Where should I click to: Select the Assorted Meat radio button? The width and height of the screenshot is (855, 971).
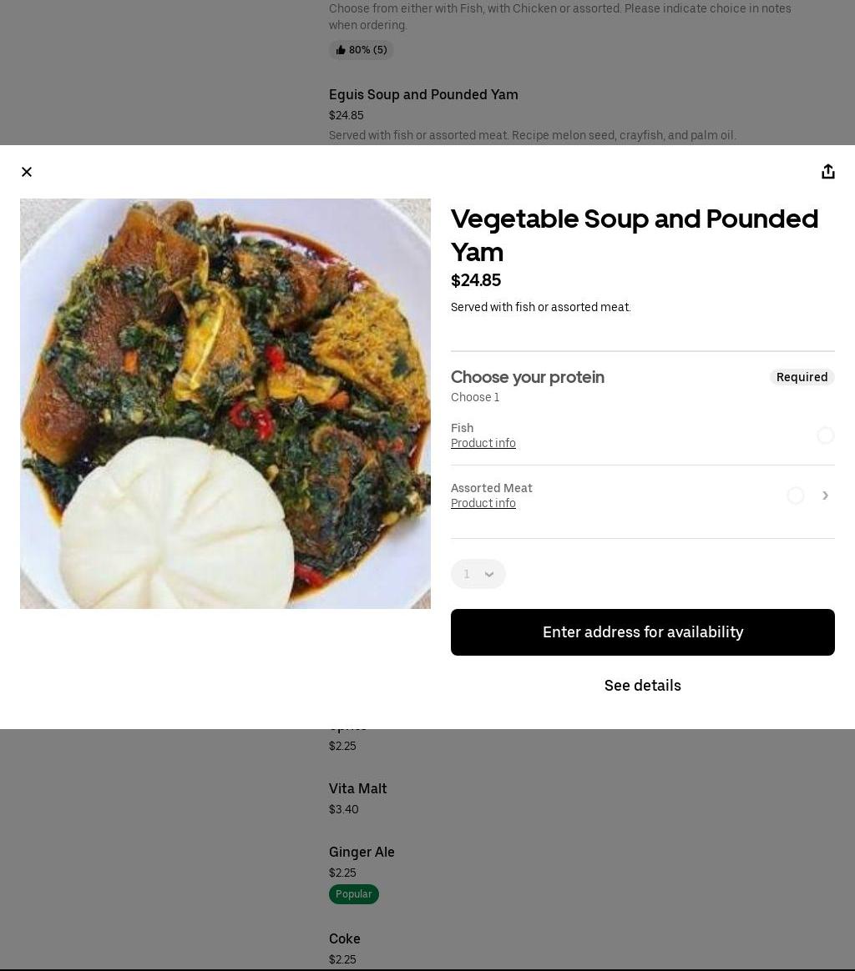tap(795, 496)
